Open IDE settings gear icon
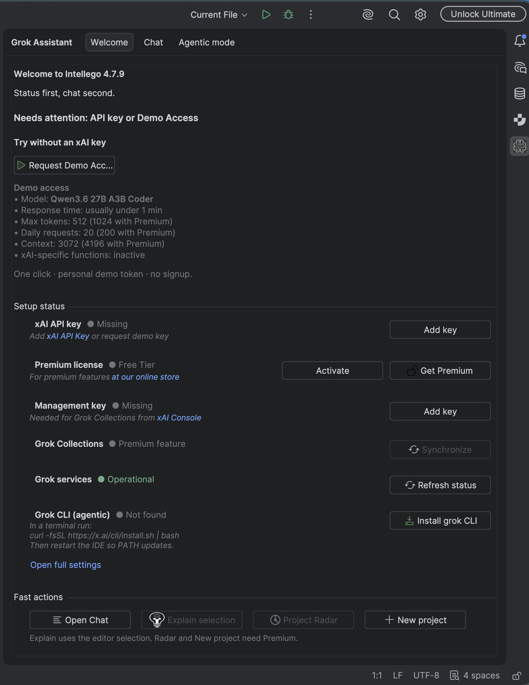 point(420,14)
